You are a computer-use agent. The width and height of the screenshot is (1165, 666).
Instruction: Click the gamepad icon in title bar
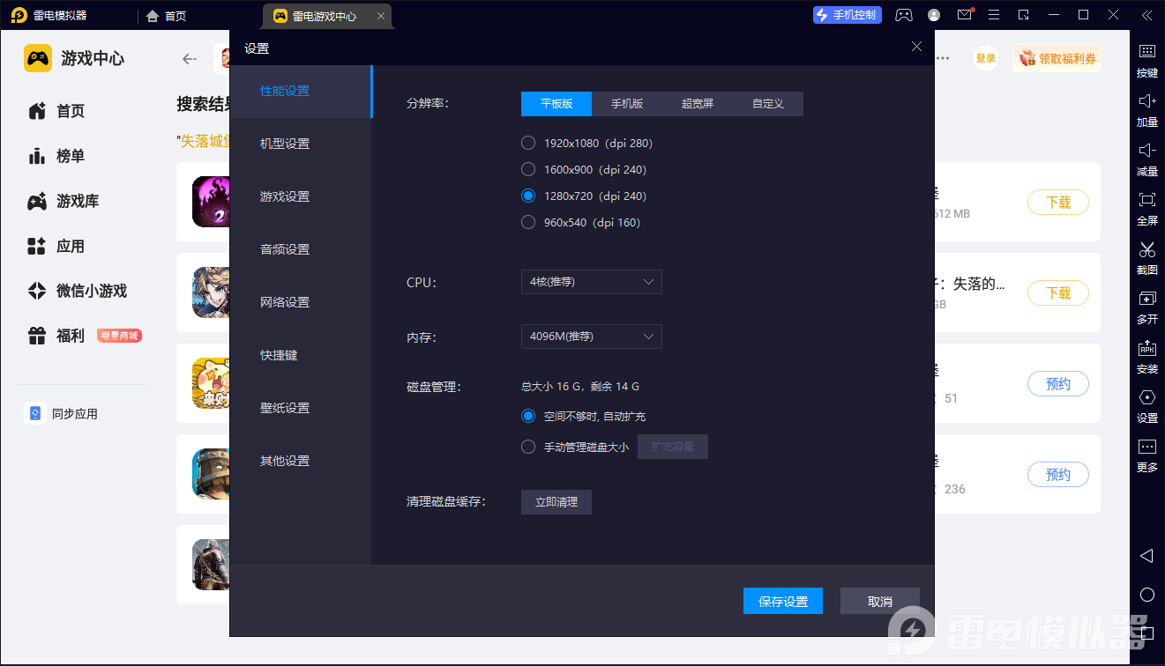point(904,15)
